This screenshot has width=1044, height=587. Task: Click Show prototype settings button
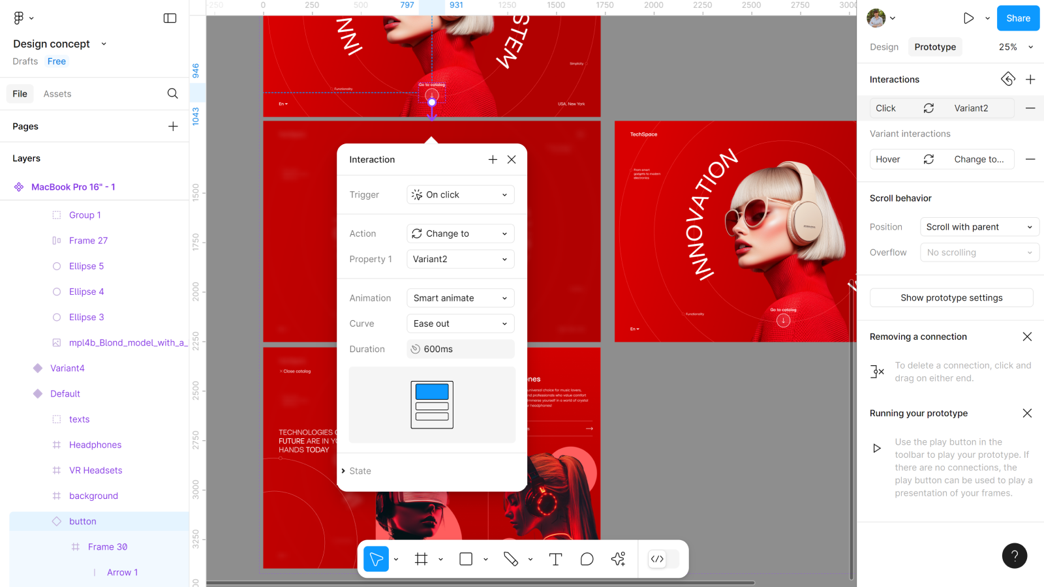click(951, 298)
